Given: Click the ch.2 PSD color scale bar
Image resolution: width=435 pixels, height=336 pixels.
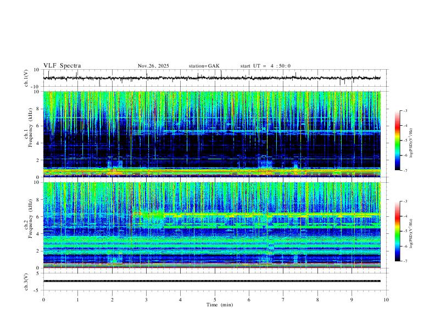Looking at the screenshot, I should (398, 231).
